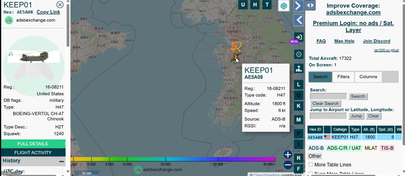Zoom in with the plus icon
This screenshot has width=405, height=176.
click(288, 155)
